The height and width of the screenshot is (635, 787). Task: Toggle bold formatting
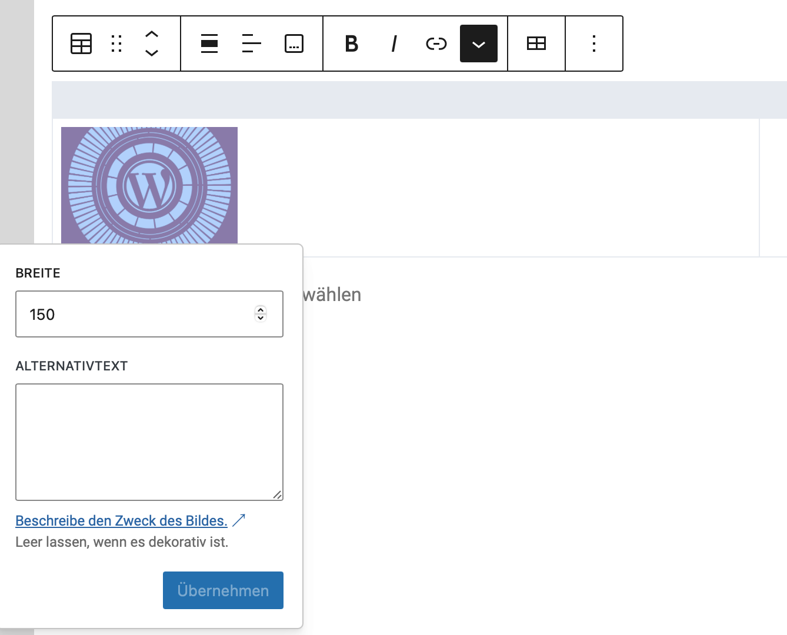pos(352,44)
